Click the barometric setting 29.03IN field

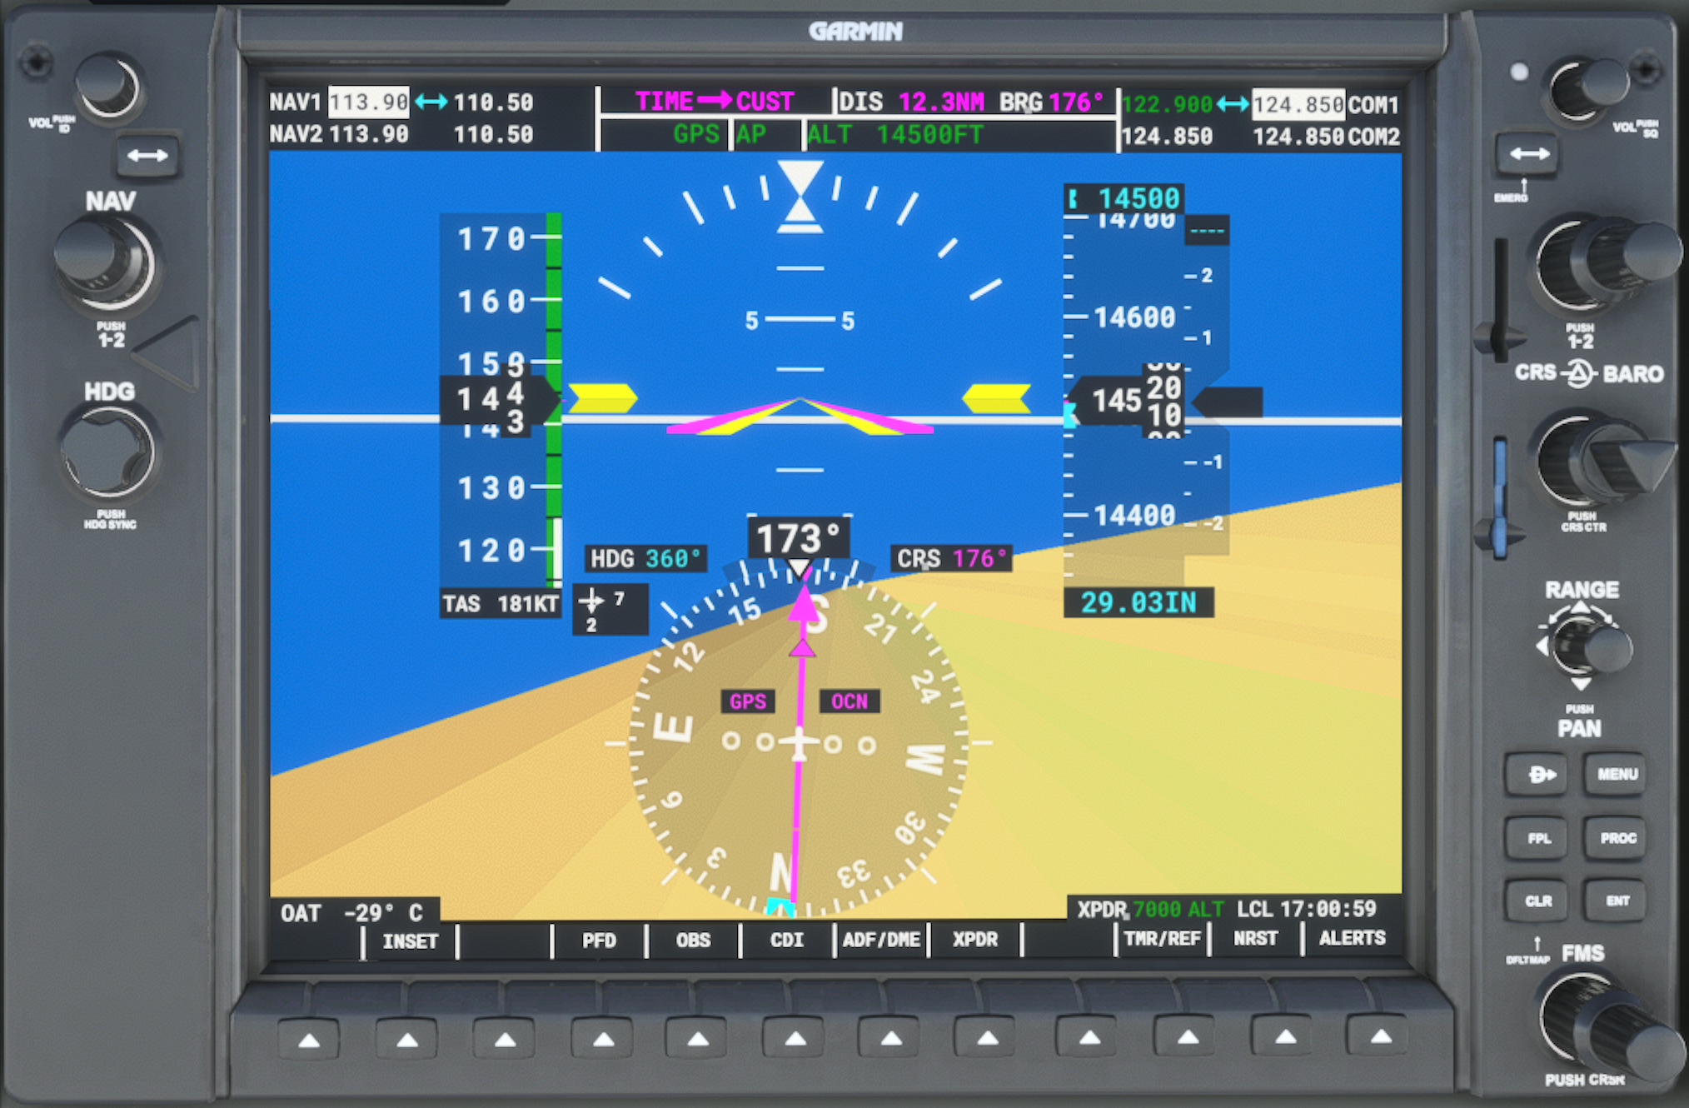(1138, 602)
